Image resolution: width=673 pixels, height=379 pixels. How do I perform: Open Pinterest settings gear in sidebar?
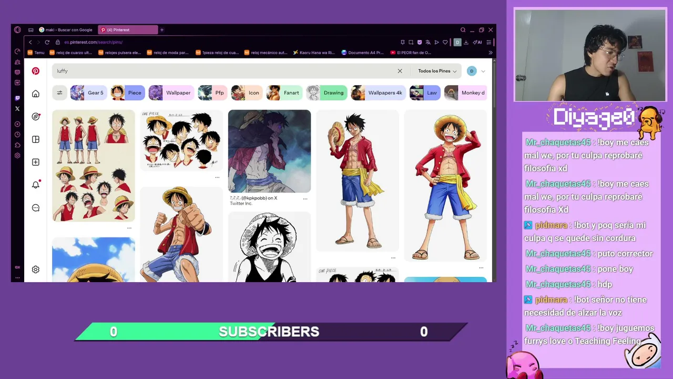pyautogui.click(x=36, y=270)
